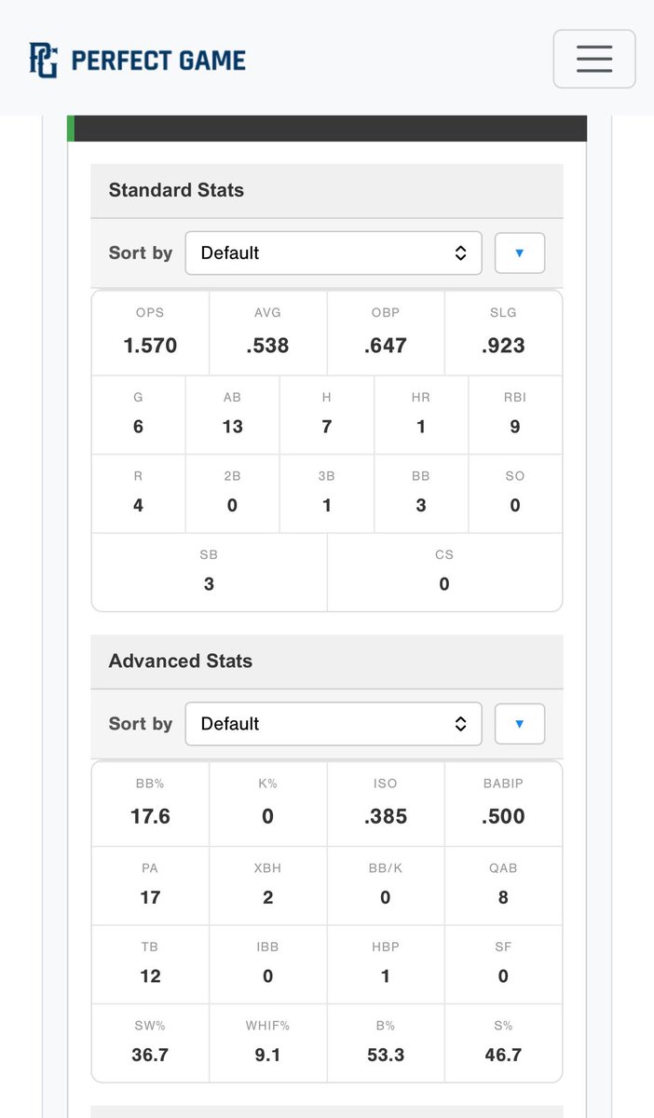Select the BB% 17.6 cell
This screenshot has height=1118, width=654.
pyautogui.click(x=150, y=803)
